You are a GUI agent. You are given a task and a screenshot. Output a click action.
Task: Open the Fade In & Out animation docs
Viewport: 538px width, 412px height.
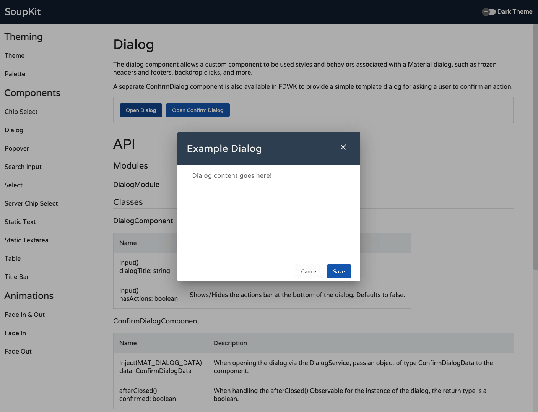coord(24,315)
